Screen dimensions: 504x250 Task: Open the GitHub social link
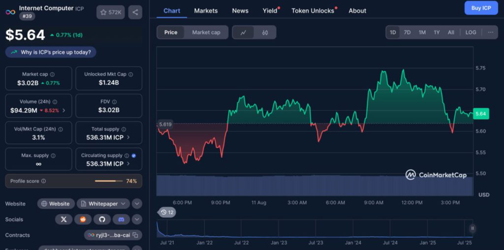click(102, 219)
